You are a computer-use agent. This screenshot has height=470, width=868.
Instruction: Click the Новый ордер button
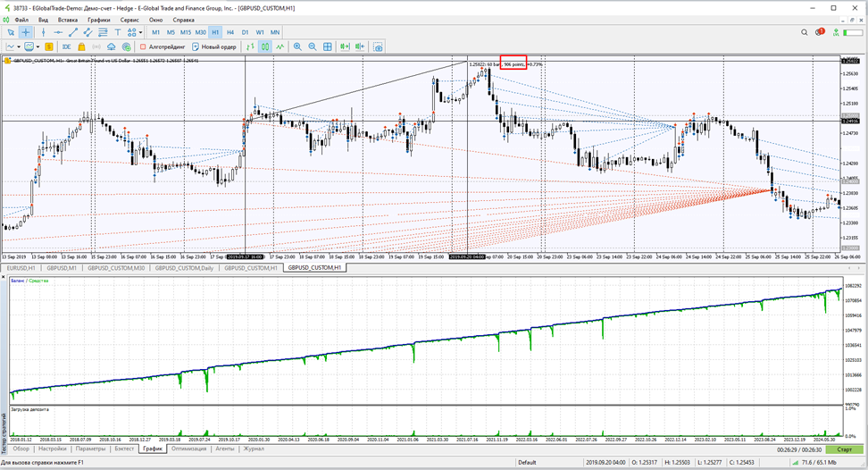click(x=214, y=47)
